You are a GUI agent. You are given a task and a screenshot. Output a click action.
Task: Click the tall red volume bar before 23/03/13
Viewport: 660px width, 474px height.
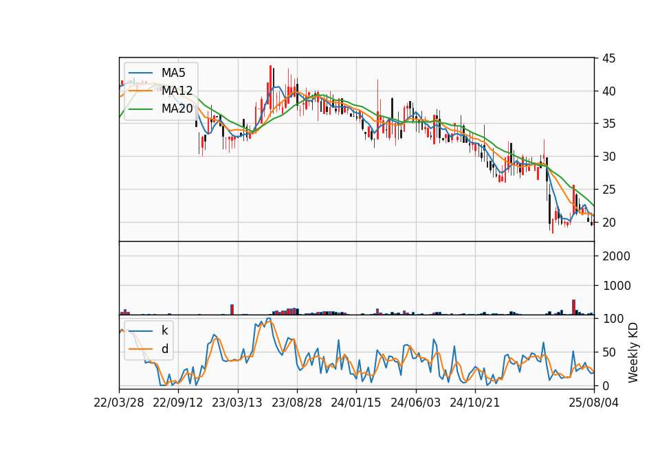click(x=232, y=310)
